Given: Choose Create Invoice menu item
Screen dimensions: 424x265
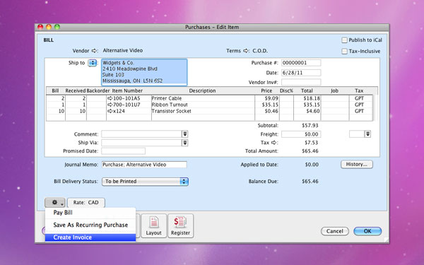Looking at the screenshot, I should 90,237.
